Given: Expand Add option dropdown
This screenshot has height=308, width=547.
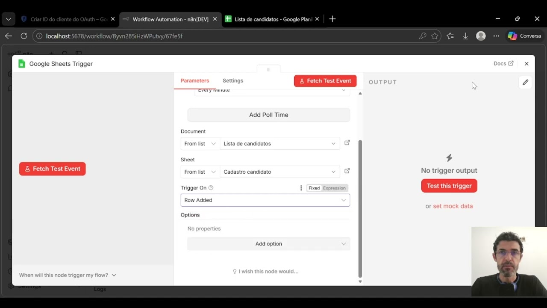Looking at the screenshot, I should (269, 244).
